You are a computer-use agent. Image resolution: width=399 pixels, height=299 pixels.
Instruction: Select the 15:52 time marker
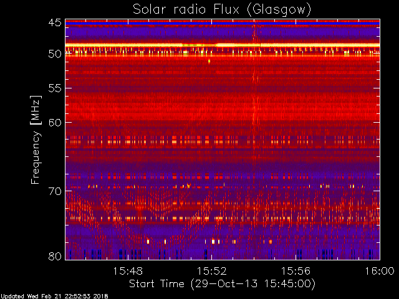[212, 271]
